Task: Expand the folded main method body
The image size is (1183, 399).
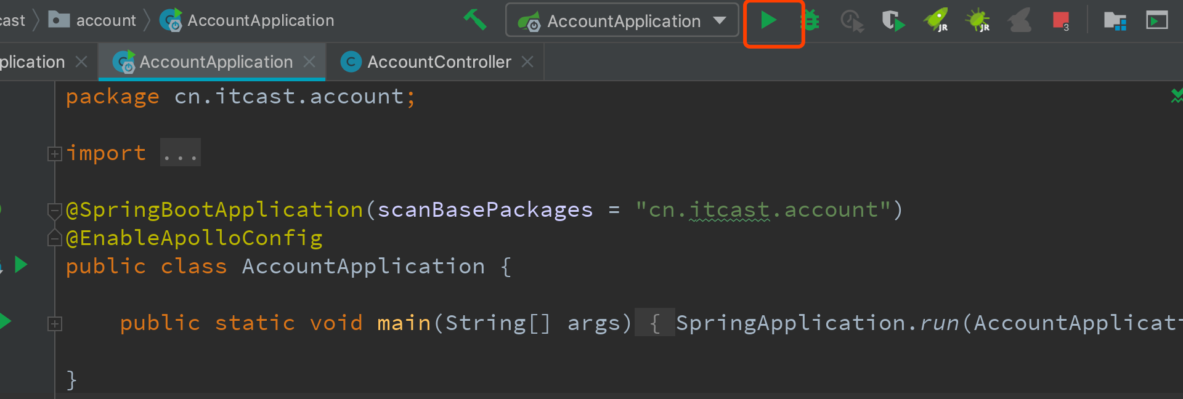Action: tap(55, 324)
